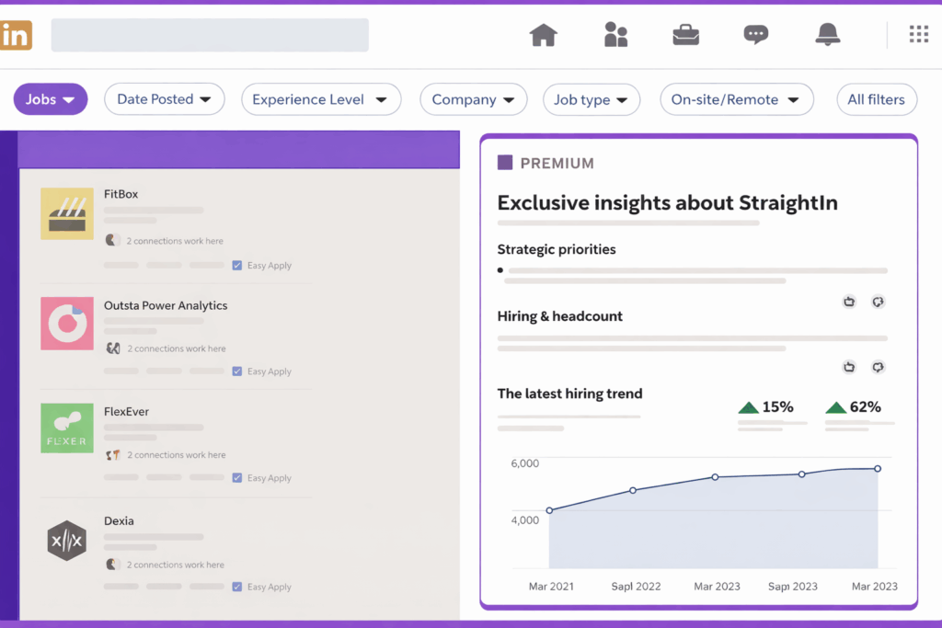Toggle Easy Apply checkbox for FitBox
The height and width of the screenshot is (628, 942).
[237, 266]
